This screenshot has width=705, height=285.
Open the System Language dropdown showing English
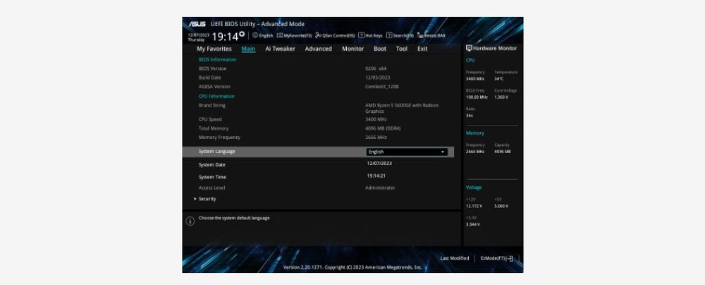[407, 152]
